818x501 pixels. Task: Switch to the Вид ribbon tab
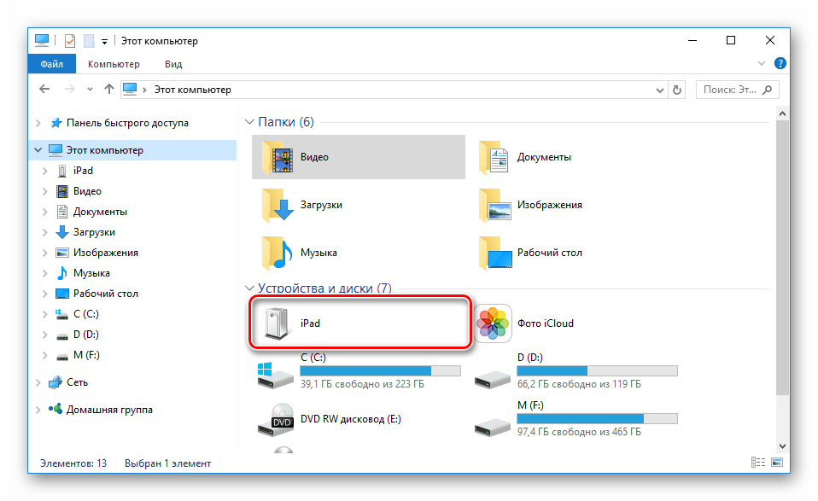173,64
